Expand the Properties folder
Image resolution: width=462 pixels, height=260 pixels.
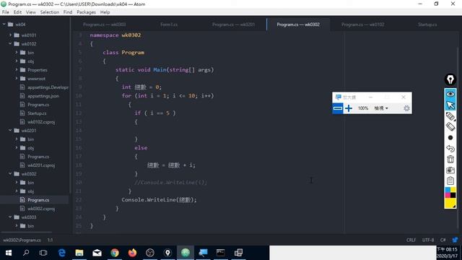17,70
